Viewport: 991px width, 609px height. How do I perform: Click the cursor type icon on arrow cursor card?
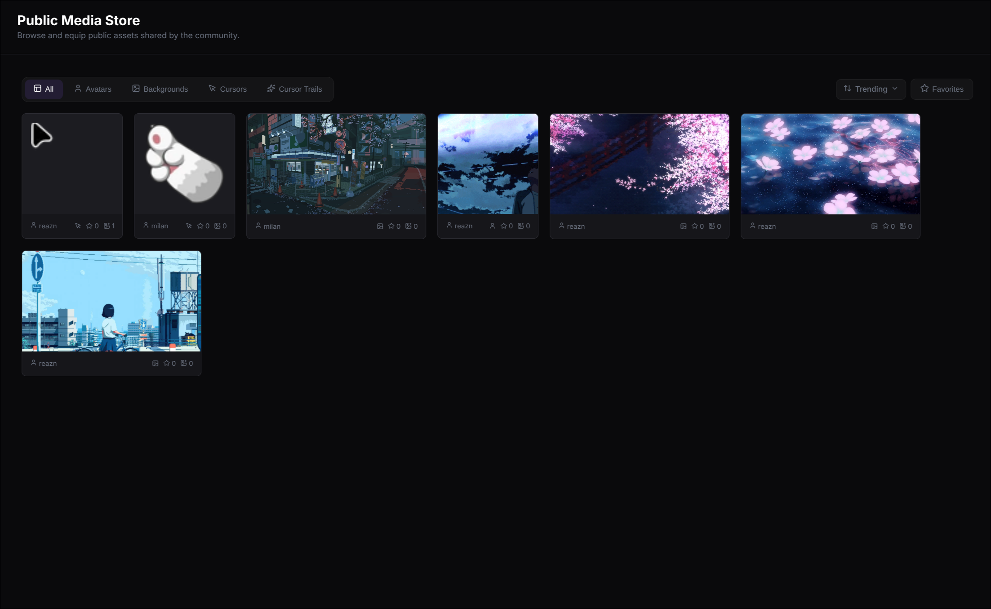78,226
